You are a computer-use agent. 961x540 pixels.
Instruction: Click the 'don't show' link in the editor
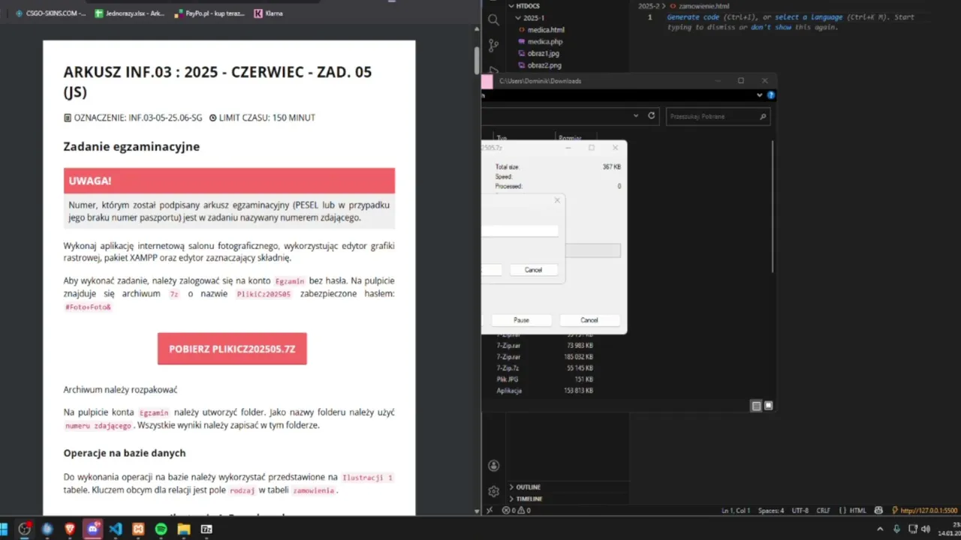pos(771,27)
